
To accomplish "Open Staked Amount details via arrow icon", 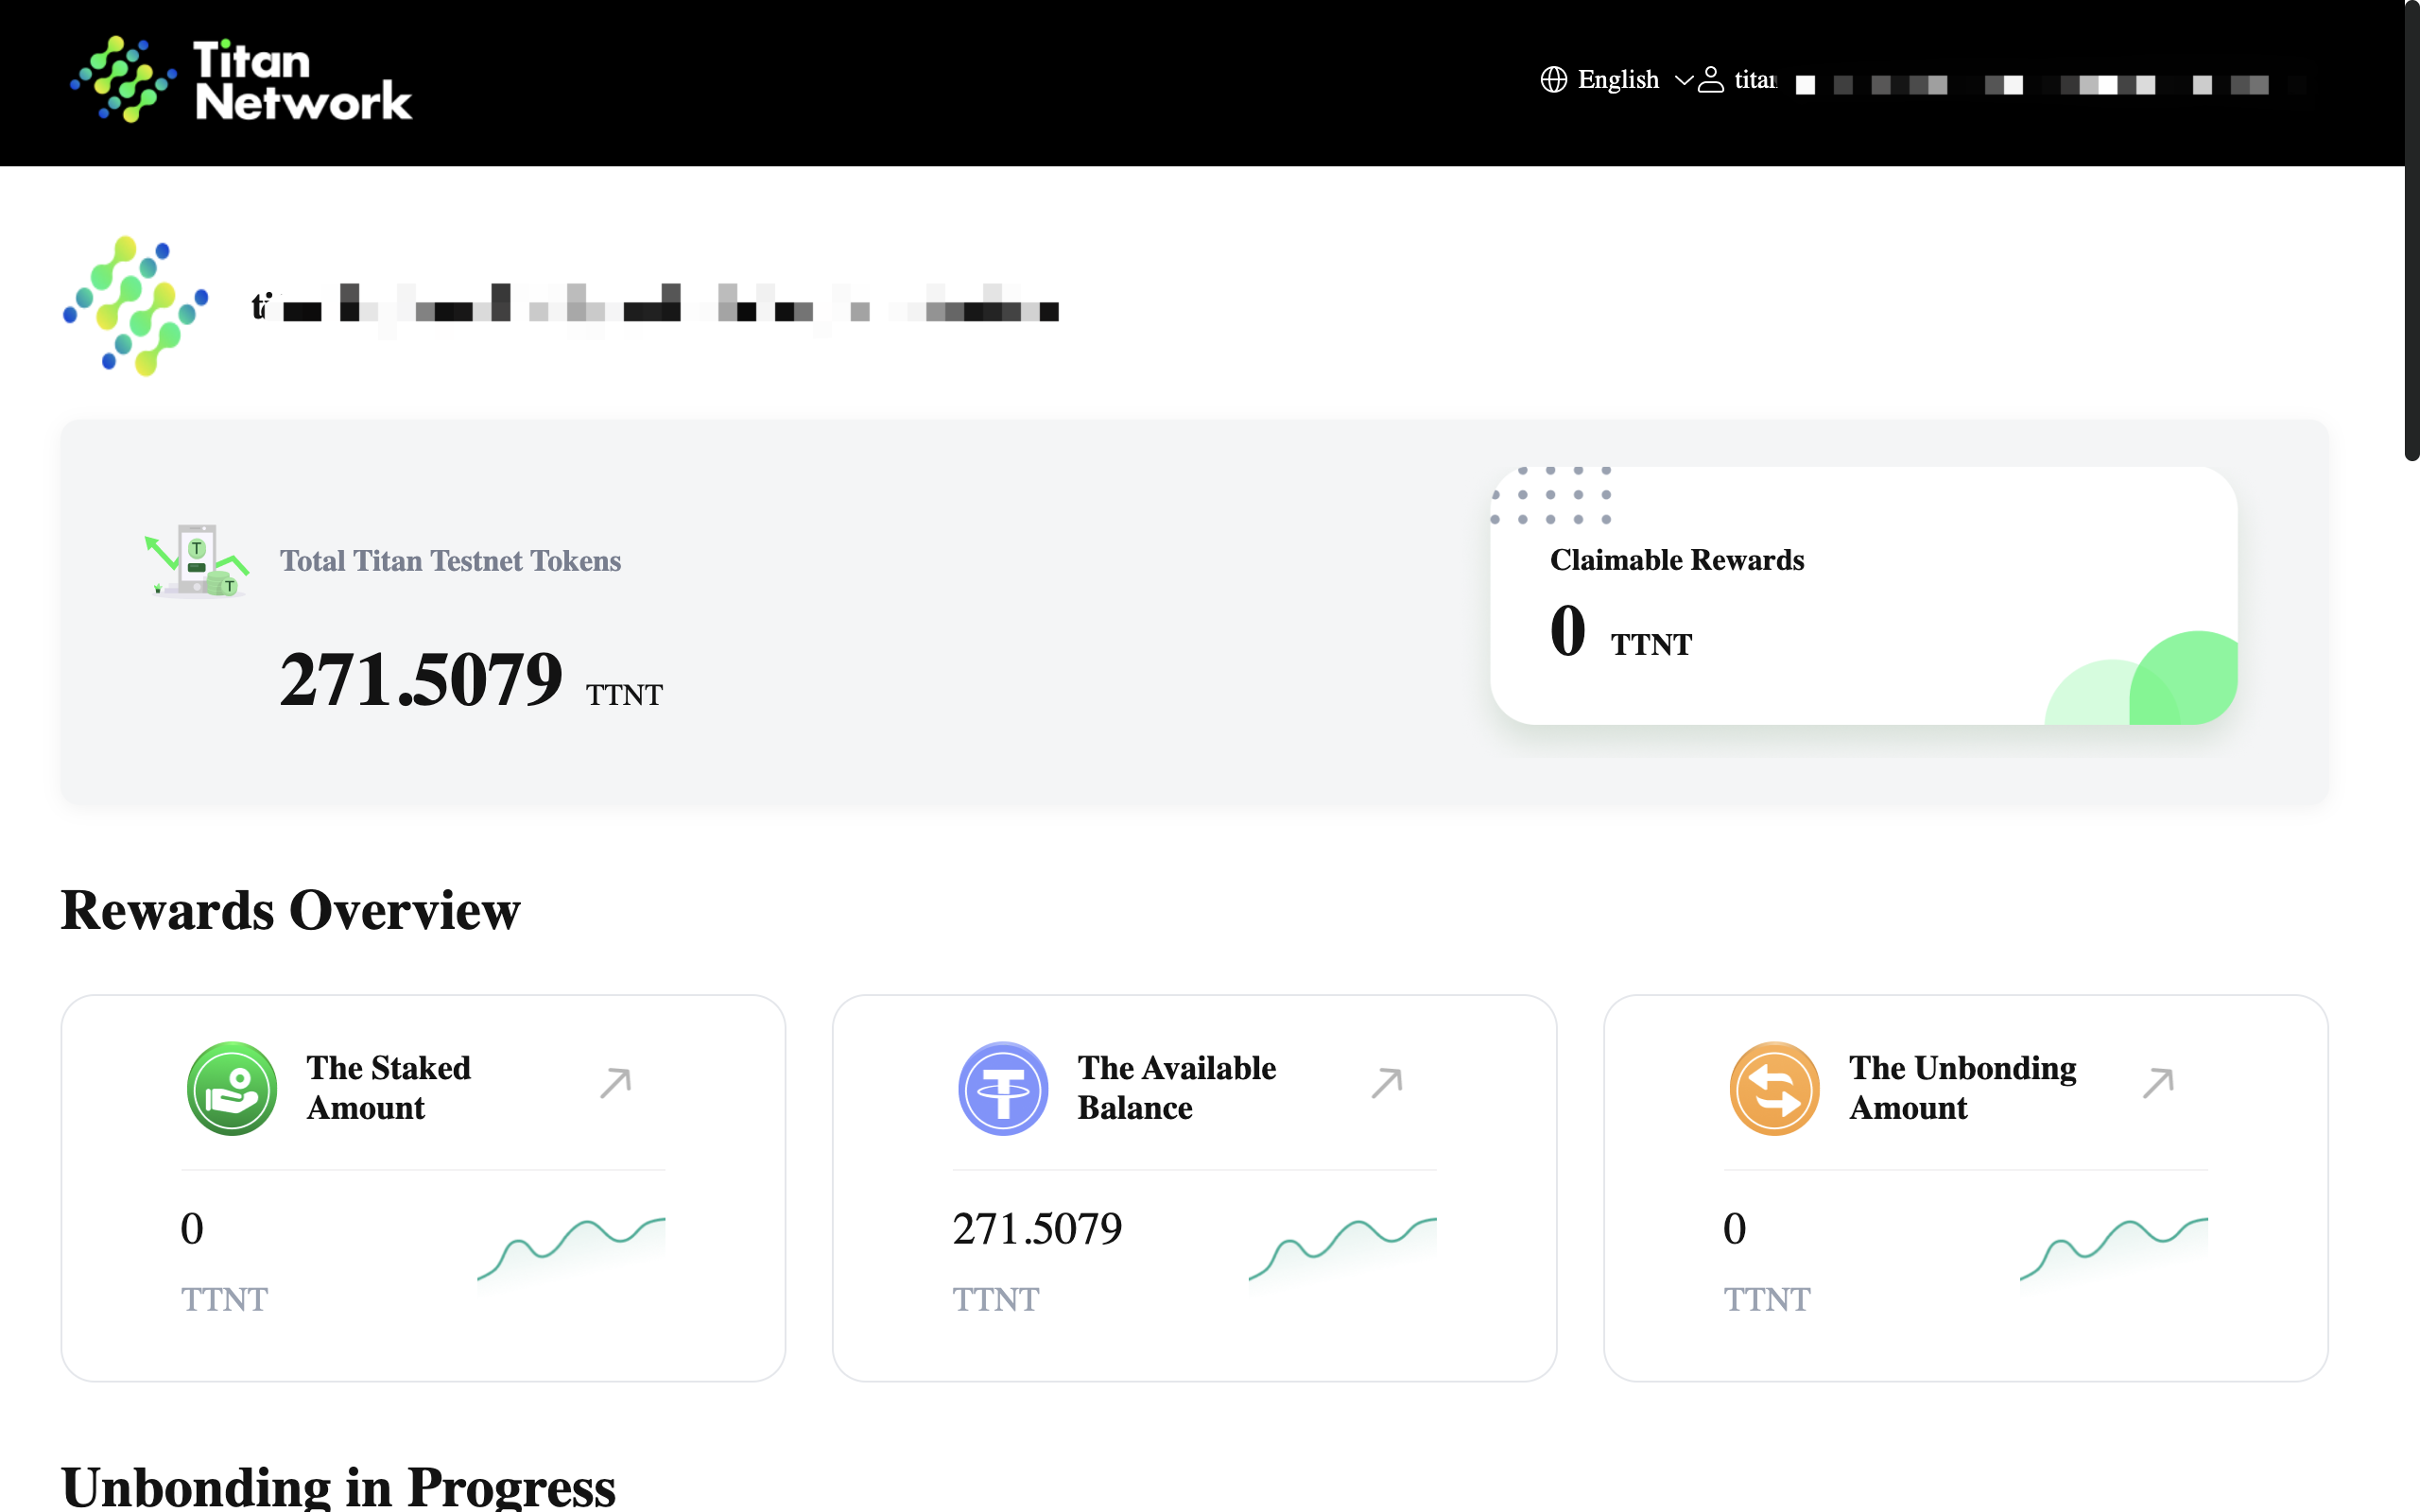I will tap(615, 1082).
